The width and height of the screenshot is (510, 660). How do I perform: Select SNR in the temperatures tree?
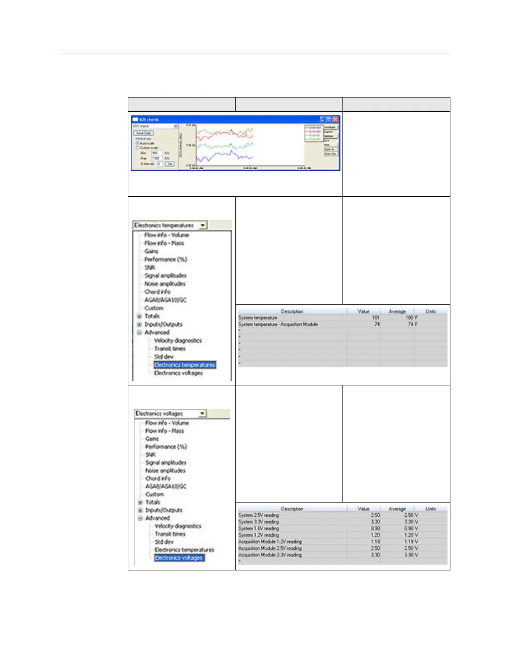[x=150, y=267]
